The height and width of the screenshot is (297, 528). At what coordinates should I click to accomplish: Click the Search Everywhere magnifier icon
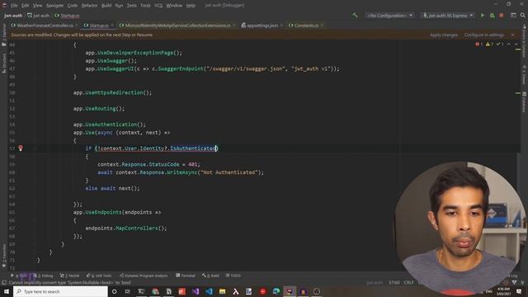click(522, 16)
